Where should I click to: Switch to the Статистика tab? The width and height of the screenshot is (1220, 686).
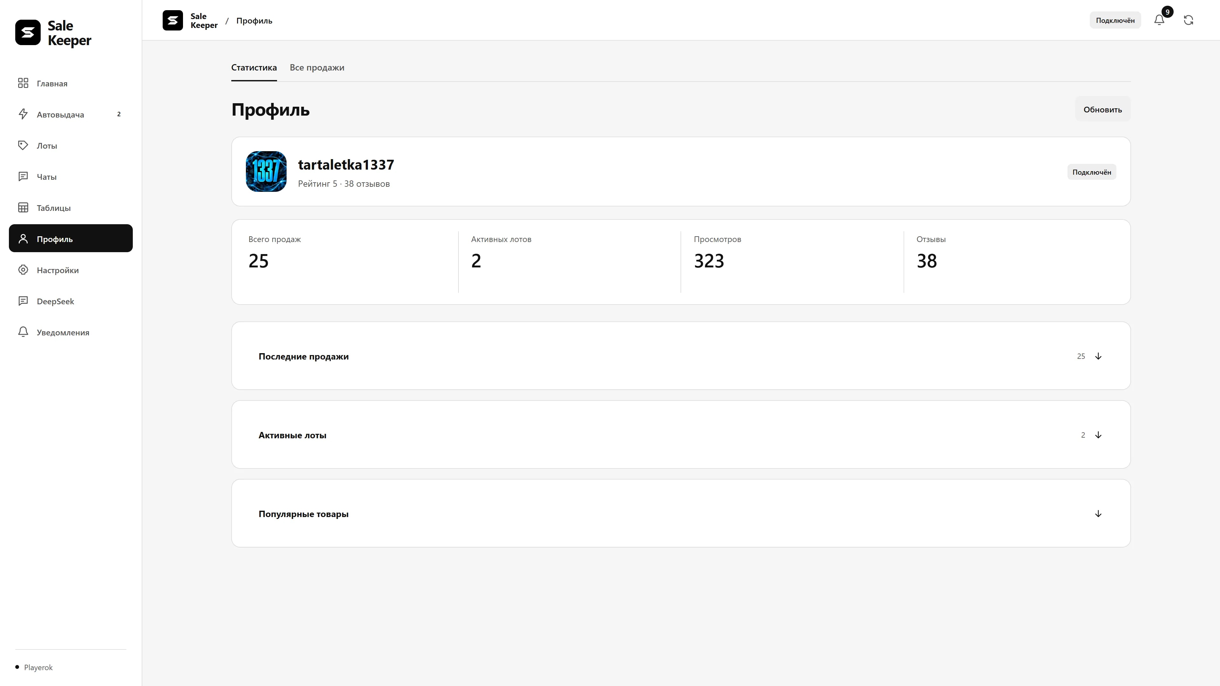tap(254, 68)
